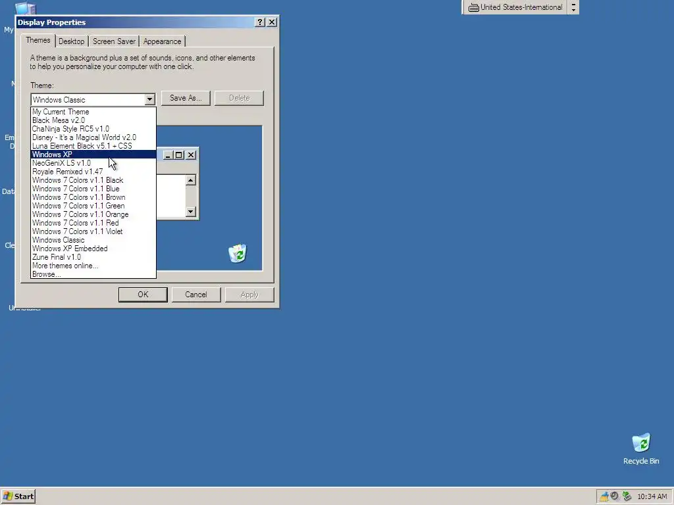This screenshot has height=505, width=674.
Task: Open the Recycle Bin desktop icon
Action: coord(641,448)
